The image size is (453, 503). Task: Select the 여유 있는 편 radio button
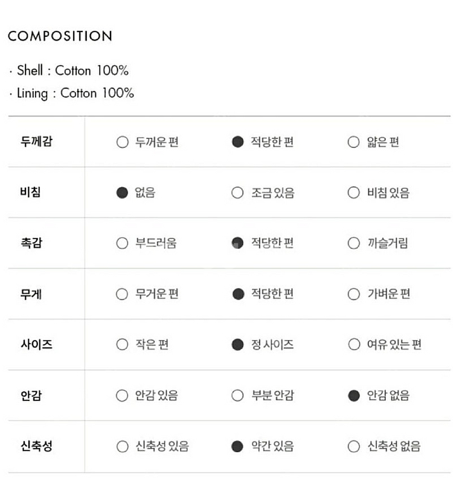[353, 345]
